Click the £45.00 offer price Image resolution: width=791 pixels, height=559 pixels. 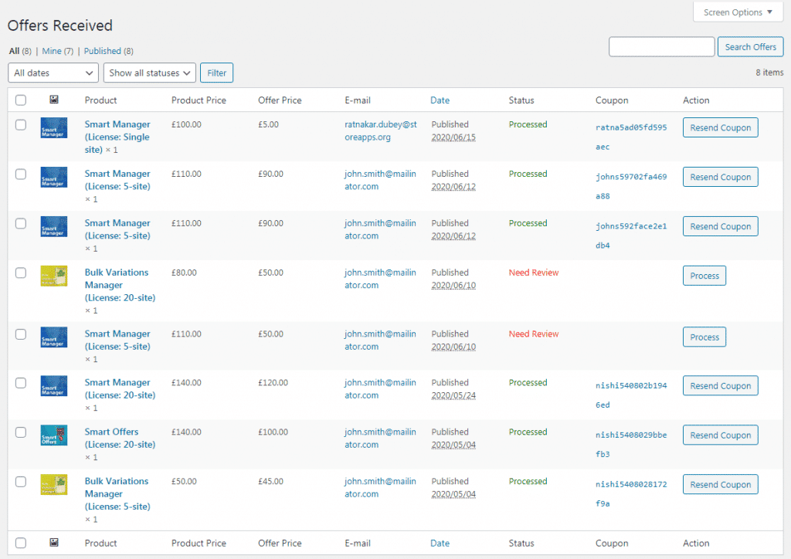pyautogui.click(x=271, y=481)
